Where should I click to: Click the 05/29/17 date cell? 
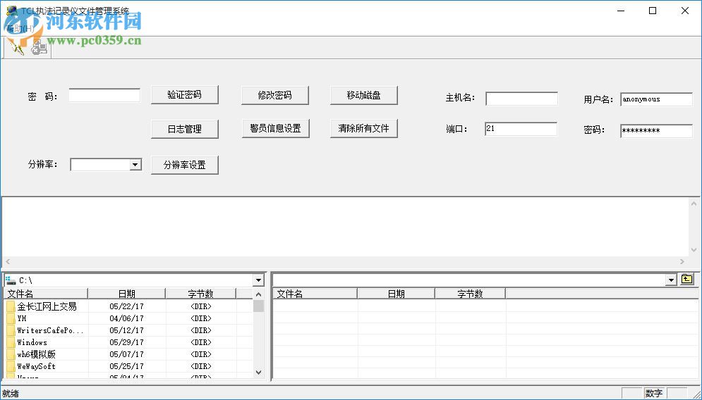(x=127, y=342)
